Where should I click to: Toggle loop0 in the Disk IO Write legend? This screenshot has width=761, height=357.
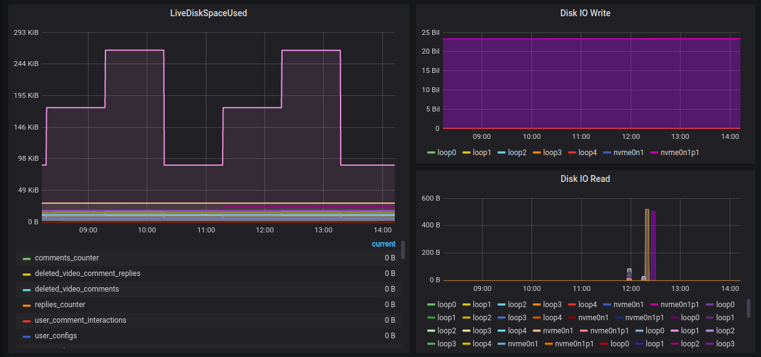(447, 152)
